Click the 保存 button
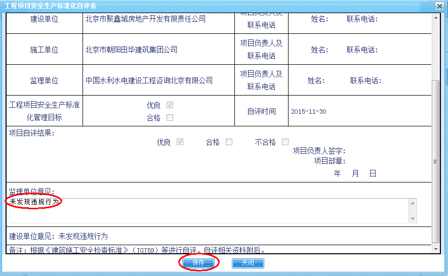 tap(198, 263)
